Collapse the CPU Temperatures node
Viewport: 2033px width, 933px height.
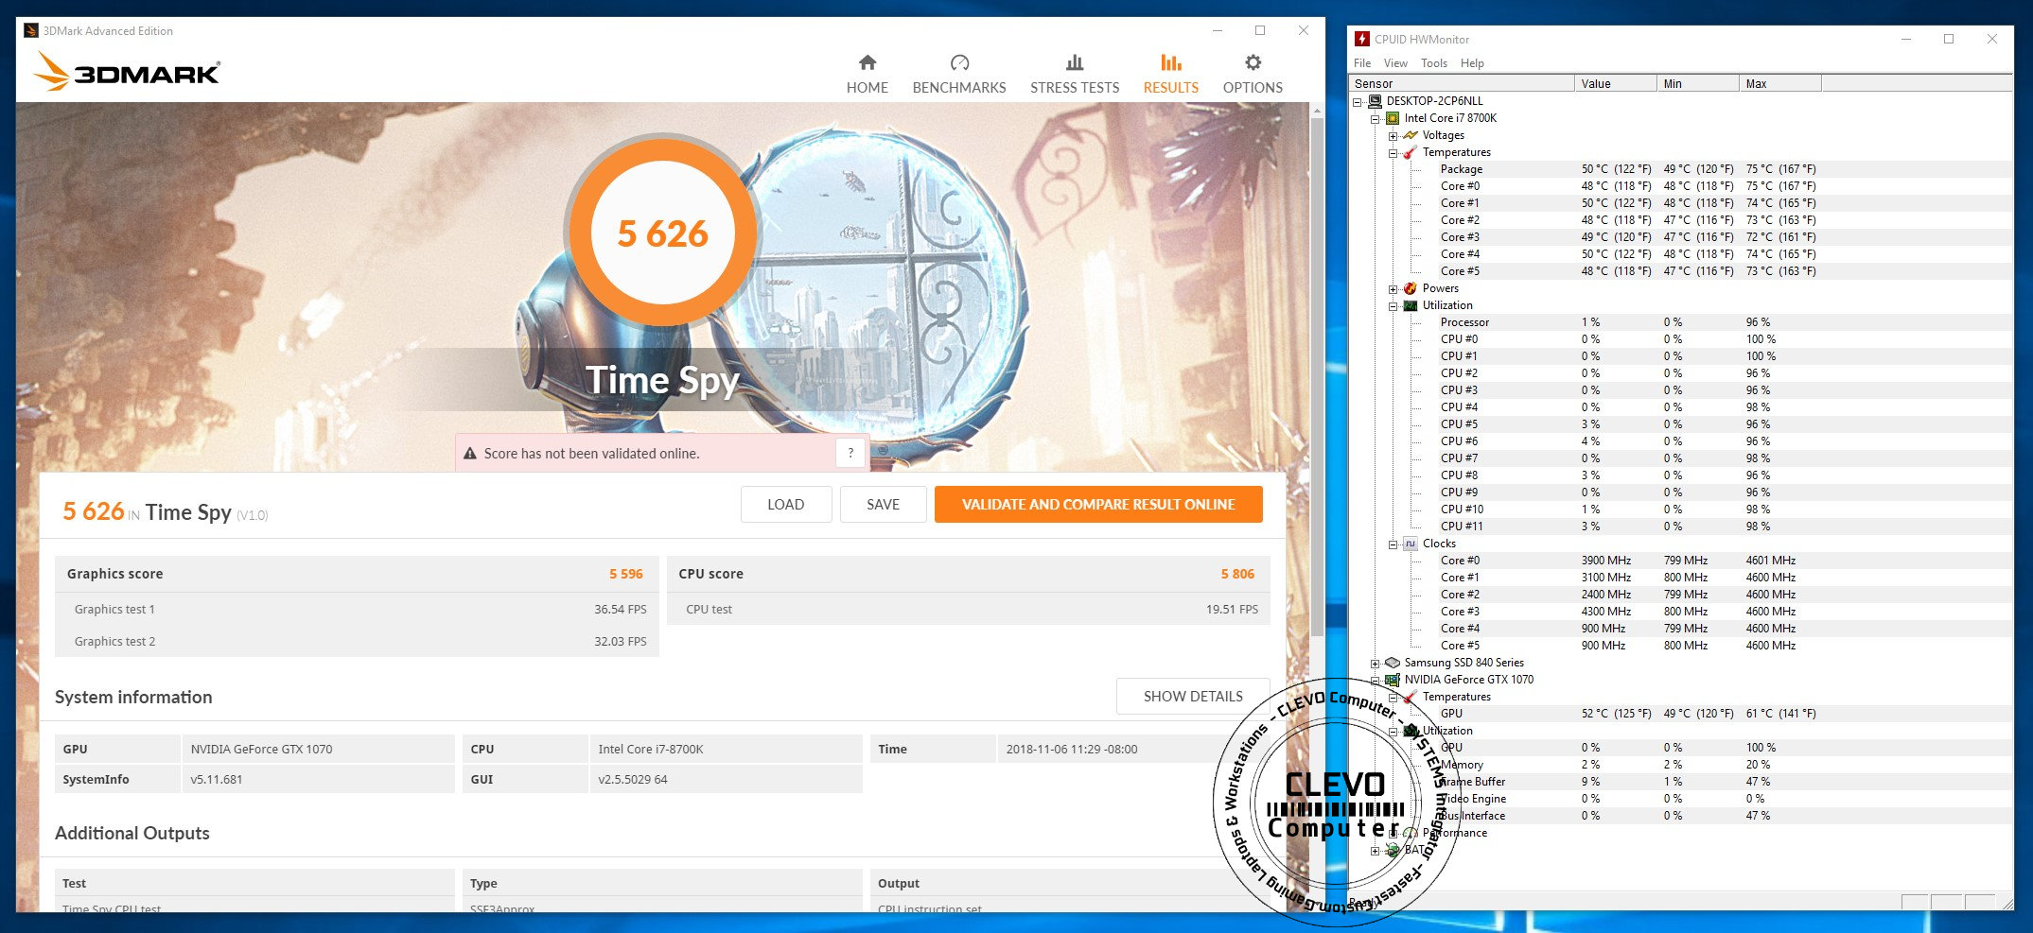tap(1393, 153)
